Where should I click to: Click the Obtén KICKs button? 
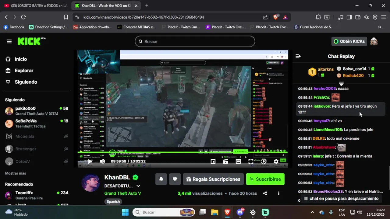click(349, 41)
